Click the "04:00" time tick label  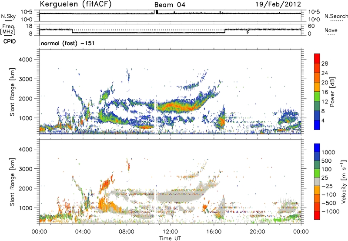83,232
